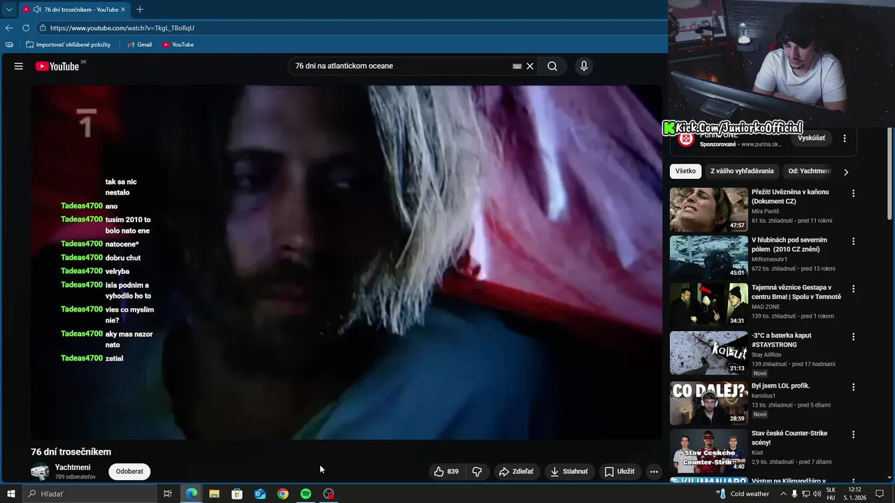
Task: Share the video with Zdieľať
Action: tap(516, 472)
